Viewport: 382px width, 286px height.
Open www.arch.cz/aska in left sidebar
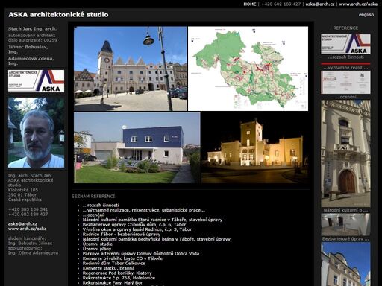point(27,229)
